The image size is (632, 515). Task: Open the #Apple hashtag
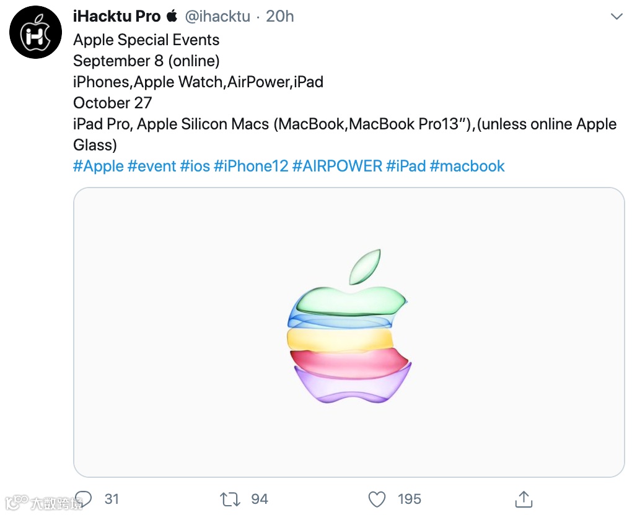pos(97,166)
